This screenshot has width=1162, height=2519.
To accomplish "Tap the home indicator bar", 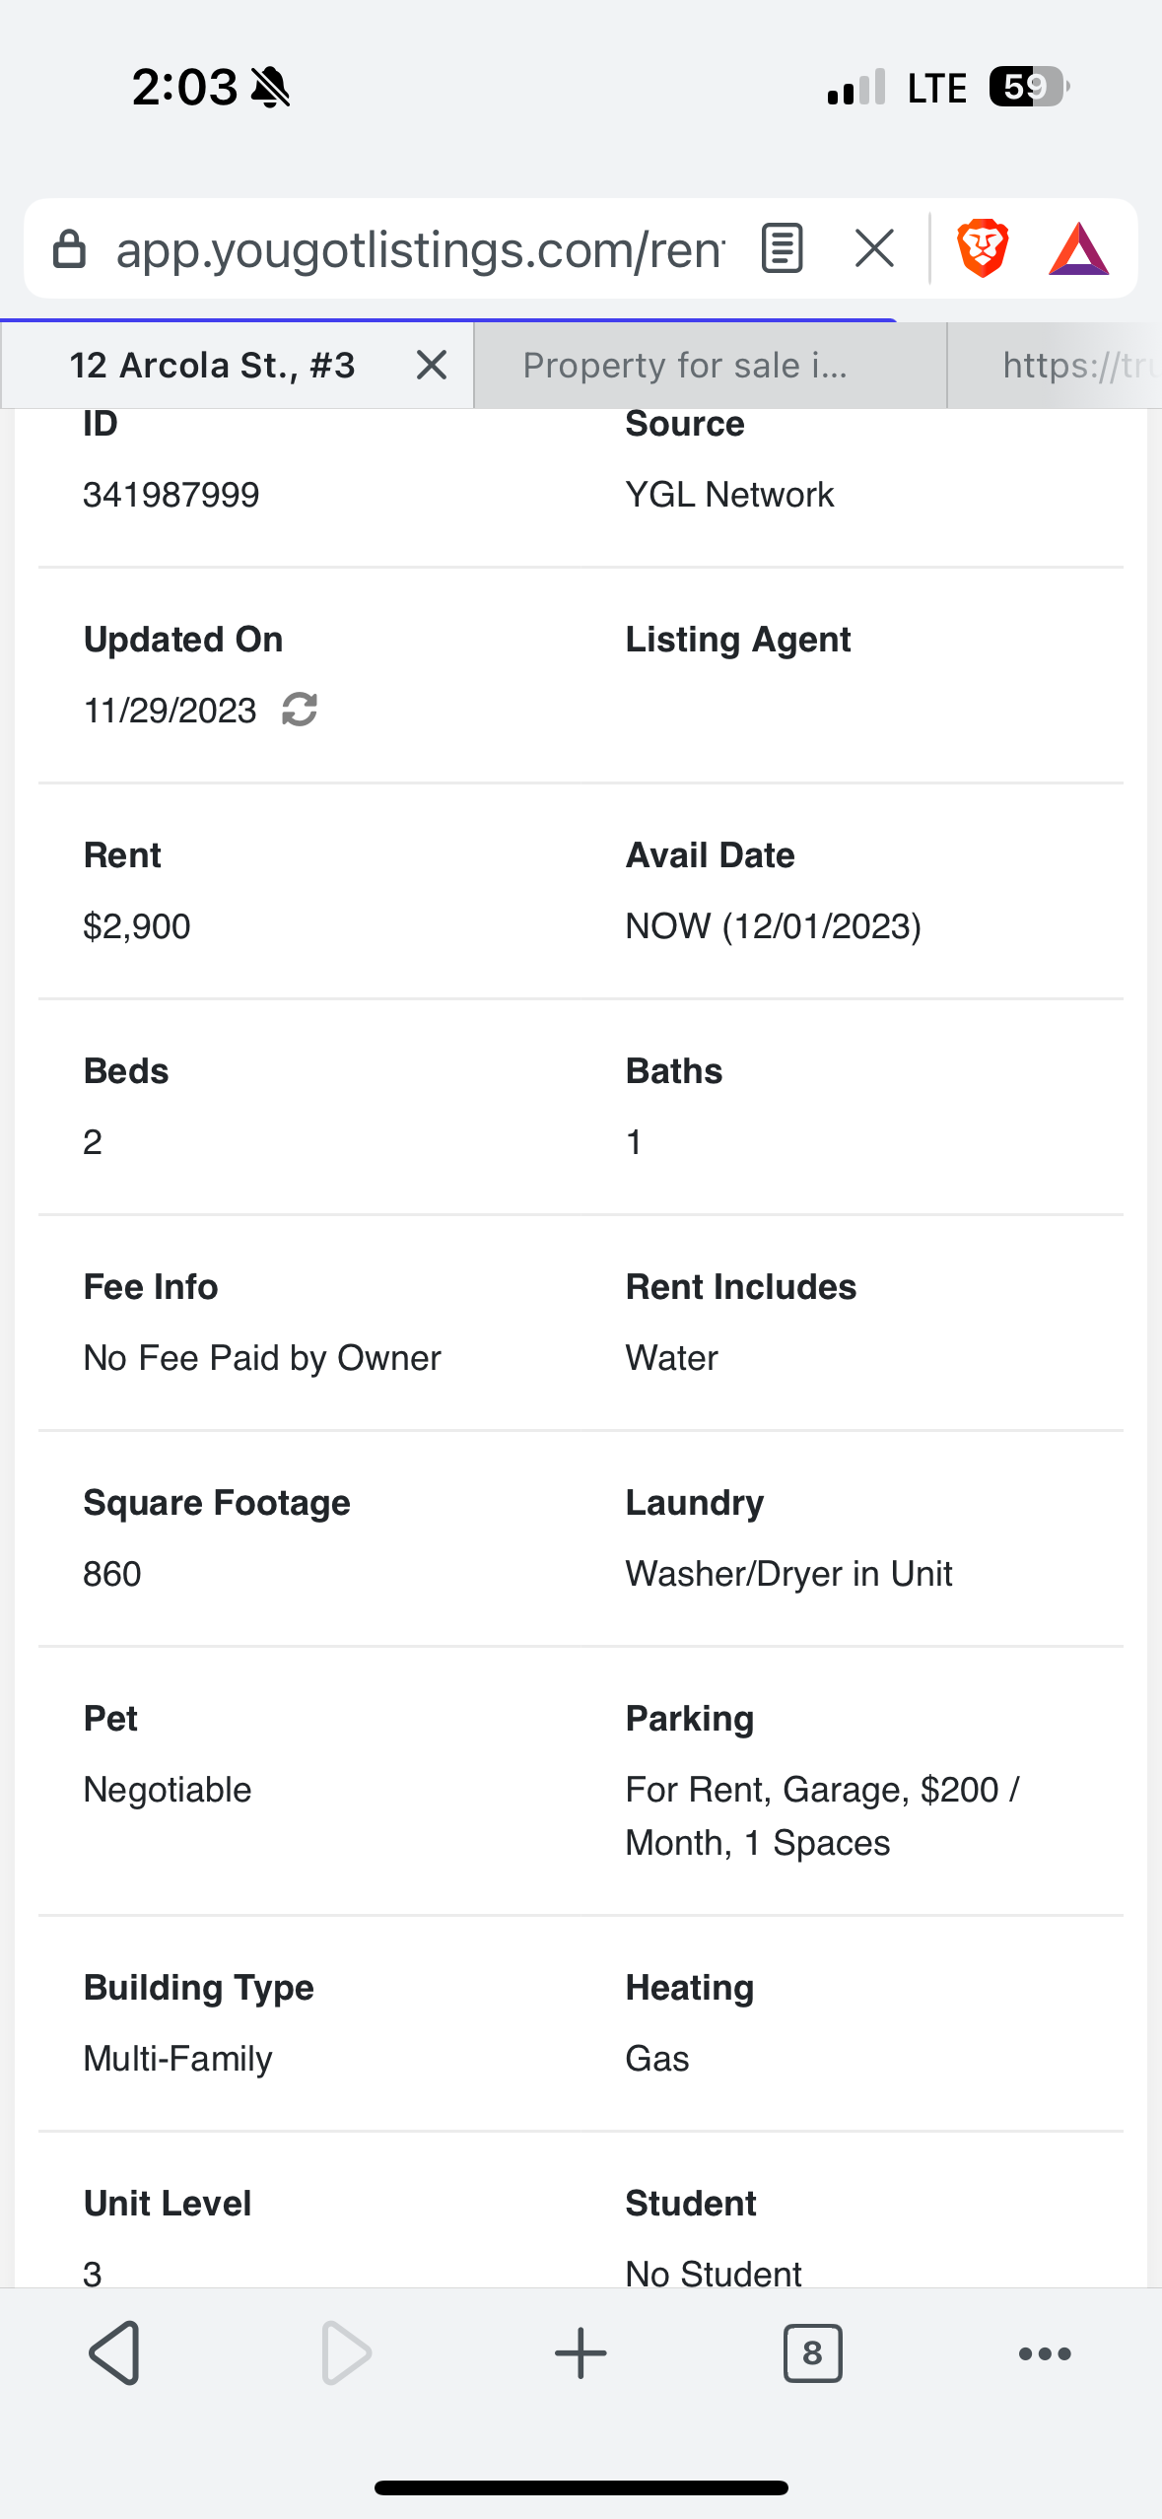I will tap(581, 2487).
